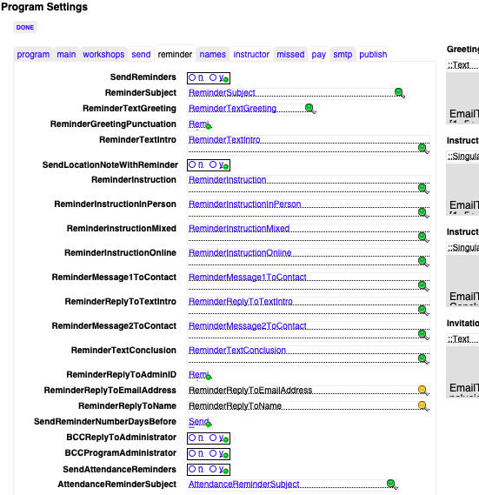479x495 pixels.
Task: Open the AttendanceReminderSubject link
Action: 244,484
